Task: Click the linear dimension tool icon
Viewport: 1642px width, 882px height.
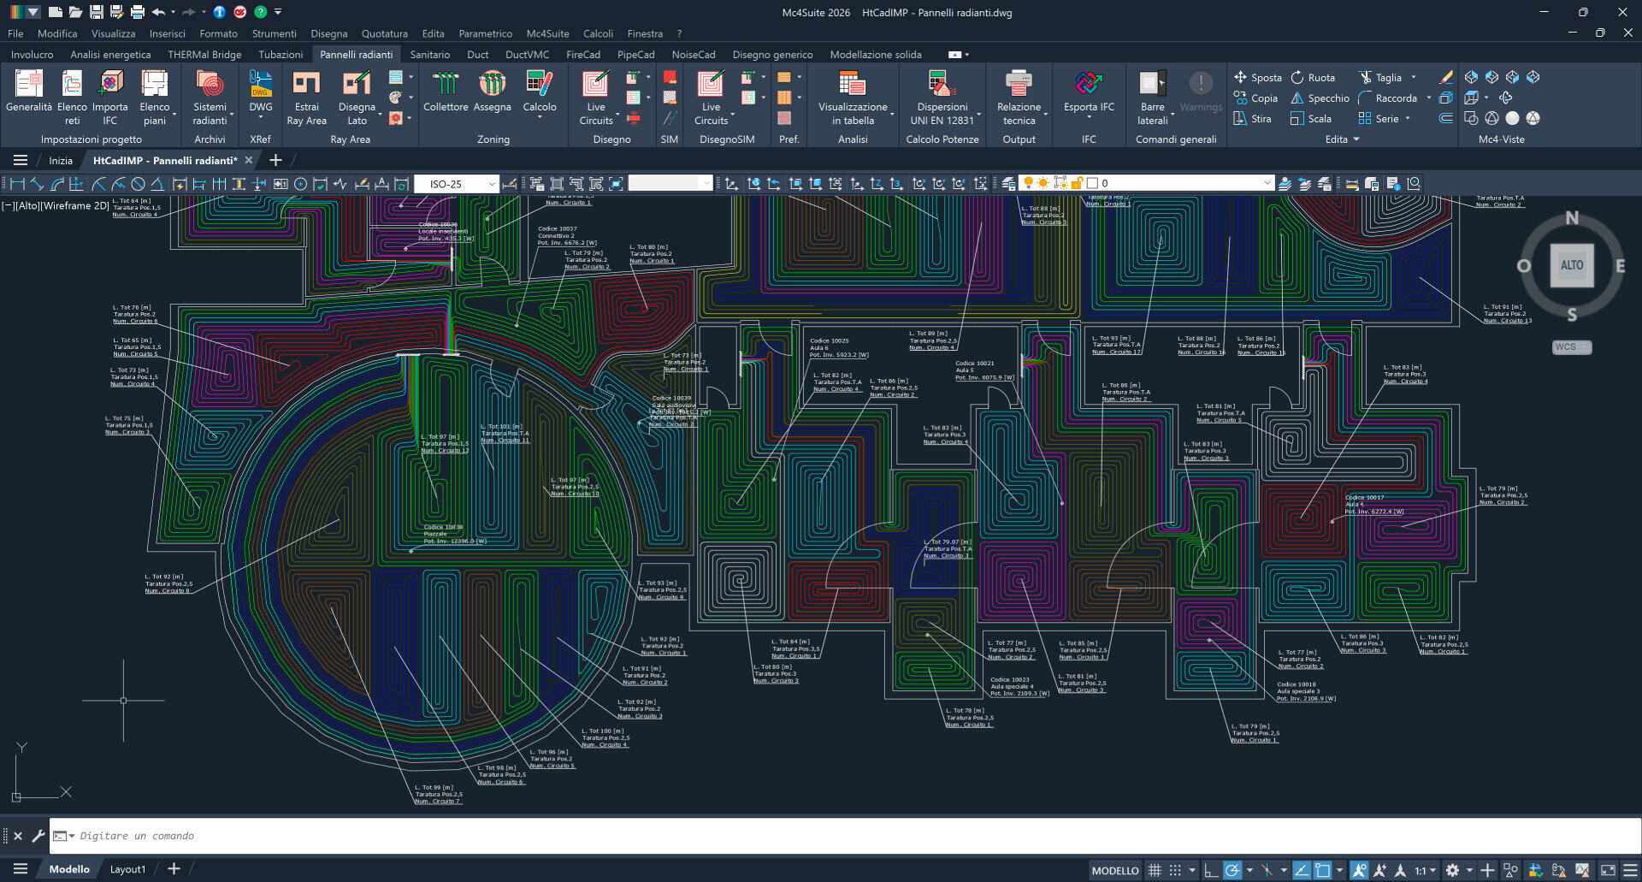Action: [17, 183]
